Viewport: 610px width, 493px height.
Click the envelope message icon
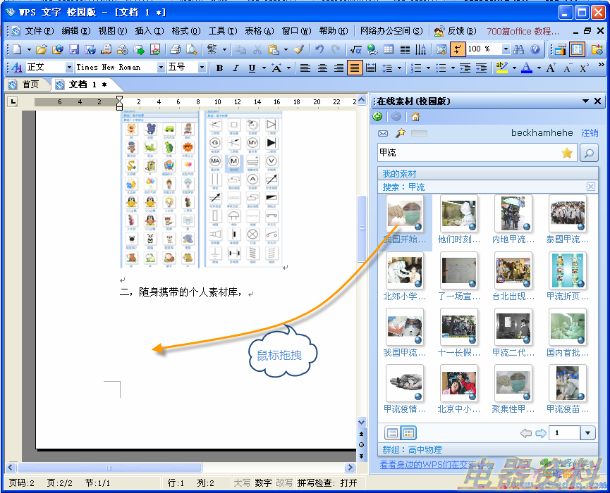(x=383, y=133)
